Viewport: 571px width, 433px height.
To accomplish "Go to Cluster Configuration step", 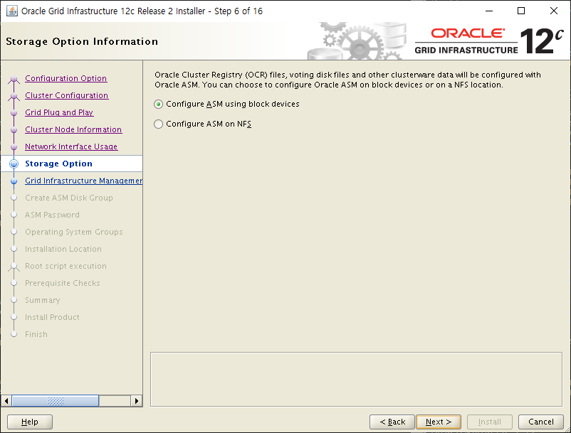I will point(67,95).
